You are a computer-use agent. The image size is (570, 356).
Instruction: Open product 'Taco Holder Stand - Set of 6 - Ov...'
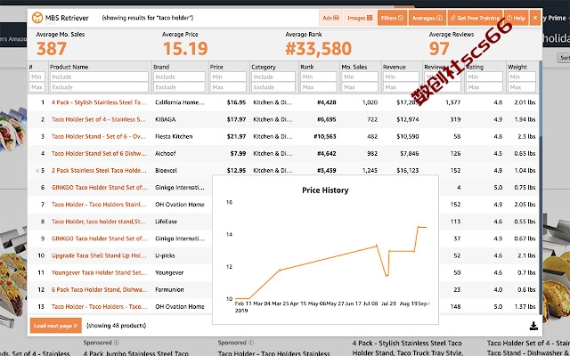tap(99, 136)
